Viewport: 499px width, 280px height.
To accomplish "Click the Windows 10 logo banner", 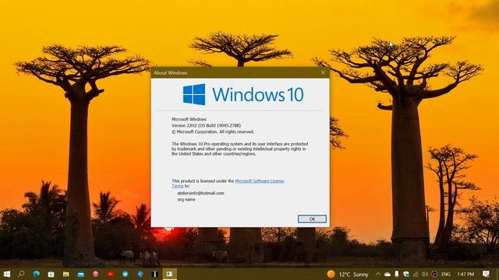I will pos(242,95).
